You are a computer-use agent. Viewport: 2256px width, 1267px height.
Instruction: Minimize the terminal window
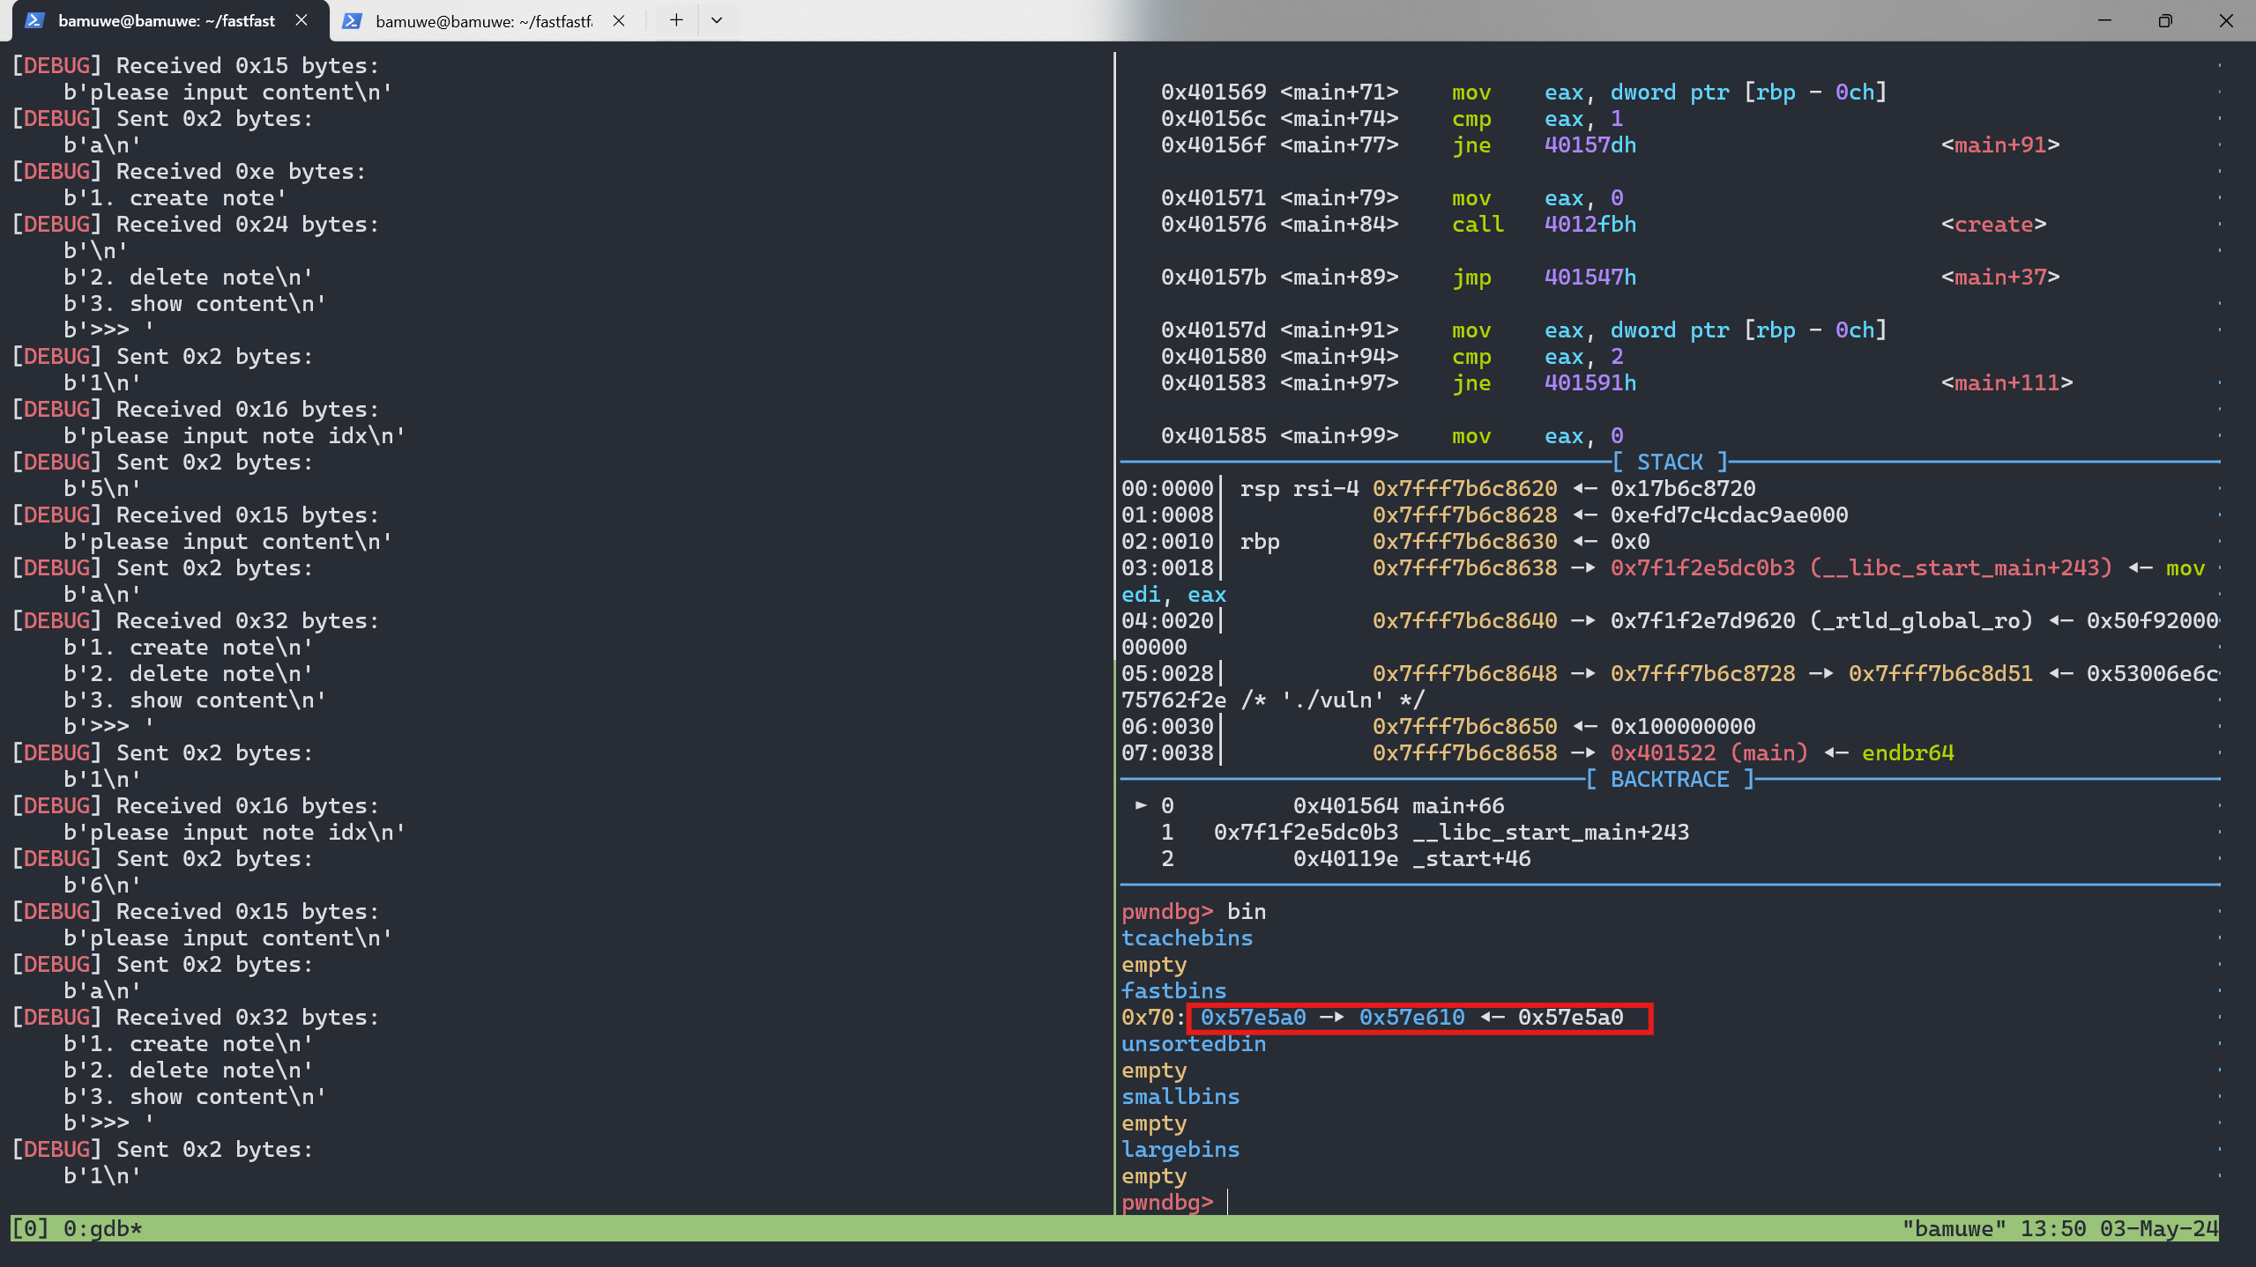pos(2104,20)
